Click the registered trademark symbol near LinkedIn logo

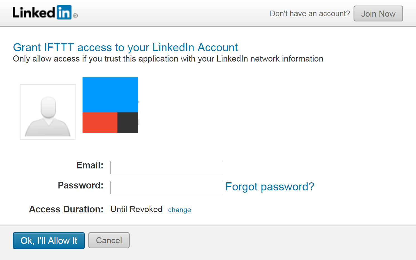[75, 16]
